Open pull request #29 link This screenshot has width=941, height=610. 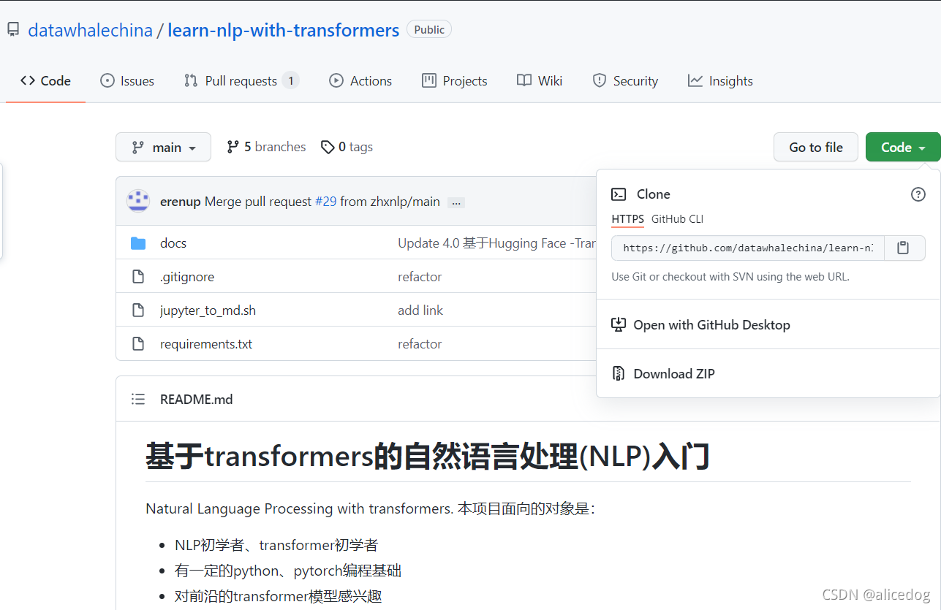(325, 202)
